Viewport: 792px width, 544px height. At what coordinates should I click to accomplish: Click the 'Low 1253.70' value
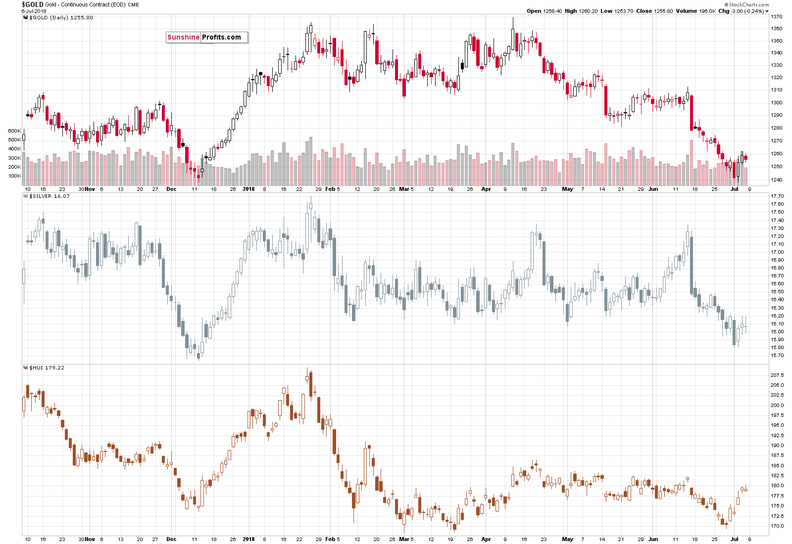click(x=617, y=11)
